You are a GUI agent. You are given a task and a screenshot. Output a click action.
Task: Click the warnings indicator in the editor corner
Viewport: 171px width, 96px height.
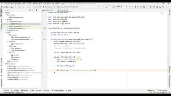(x=162, y=13)
